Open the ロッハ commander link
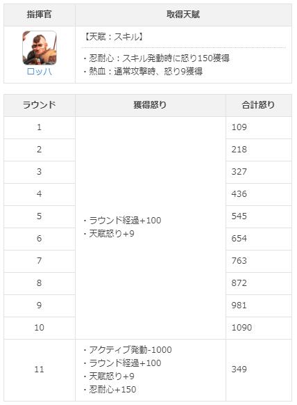297x405 pixels. click(40, 71)
